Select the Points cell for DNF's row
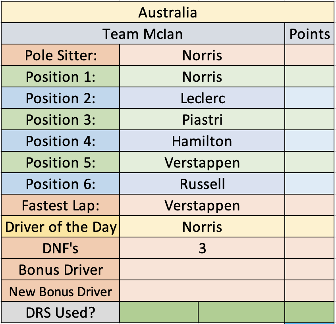 point(309,248)
